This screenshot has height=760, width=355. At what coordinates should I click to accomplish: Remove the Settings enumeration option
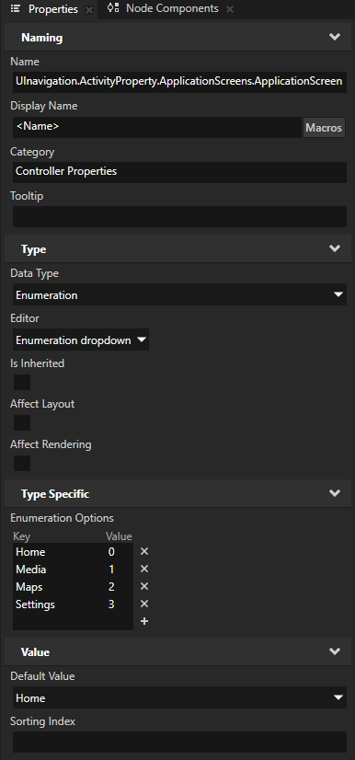(x=143, y=604)
